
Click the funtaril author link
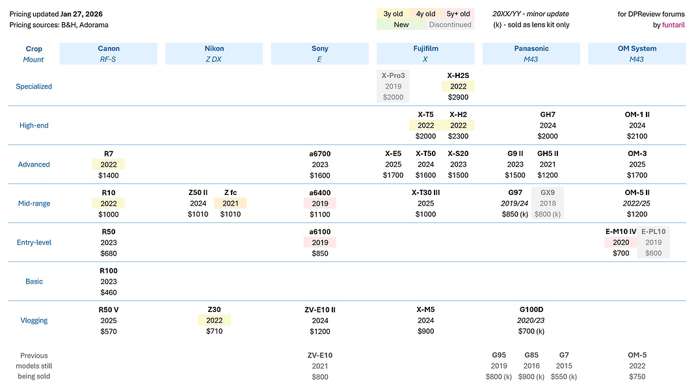pos(671,24)
